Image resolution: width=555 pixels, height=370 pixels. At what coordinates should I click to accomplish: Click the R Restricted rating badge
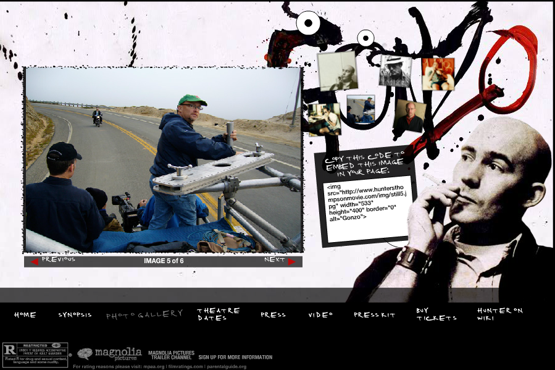click(35, 355)
